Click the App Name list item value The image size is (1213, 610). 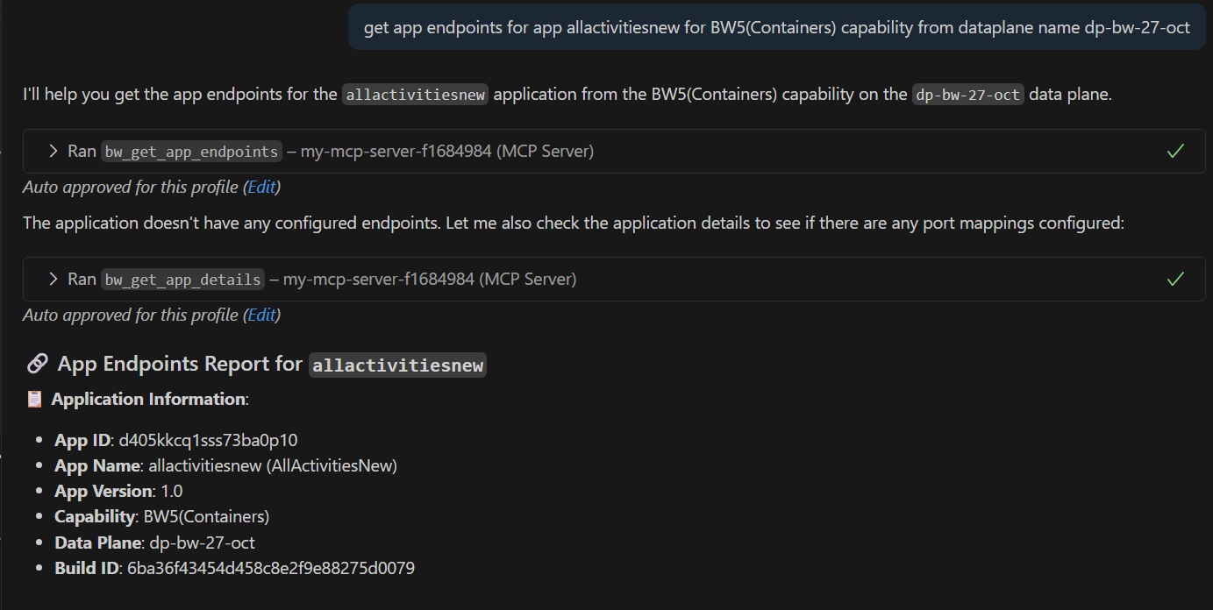point(272,465)
